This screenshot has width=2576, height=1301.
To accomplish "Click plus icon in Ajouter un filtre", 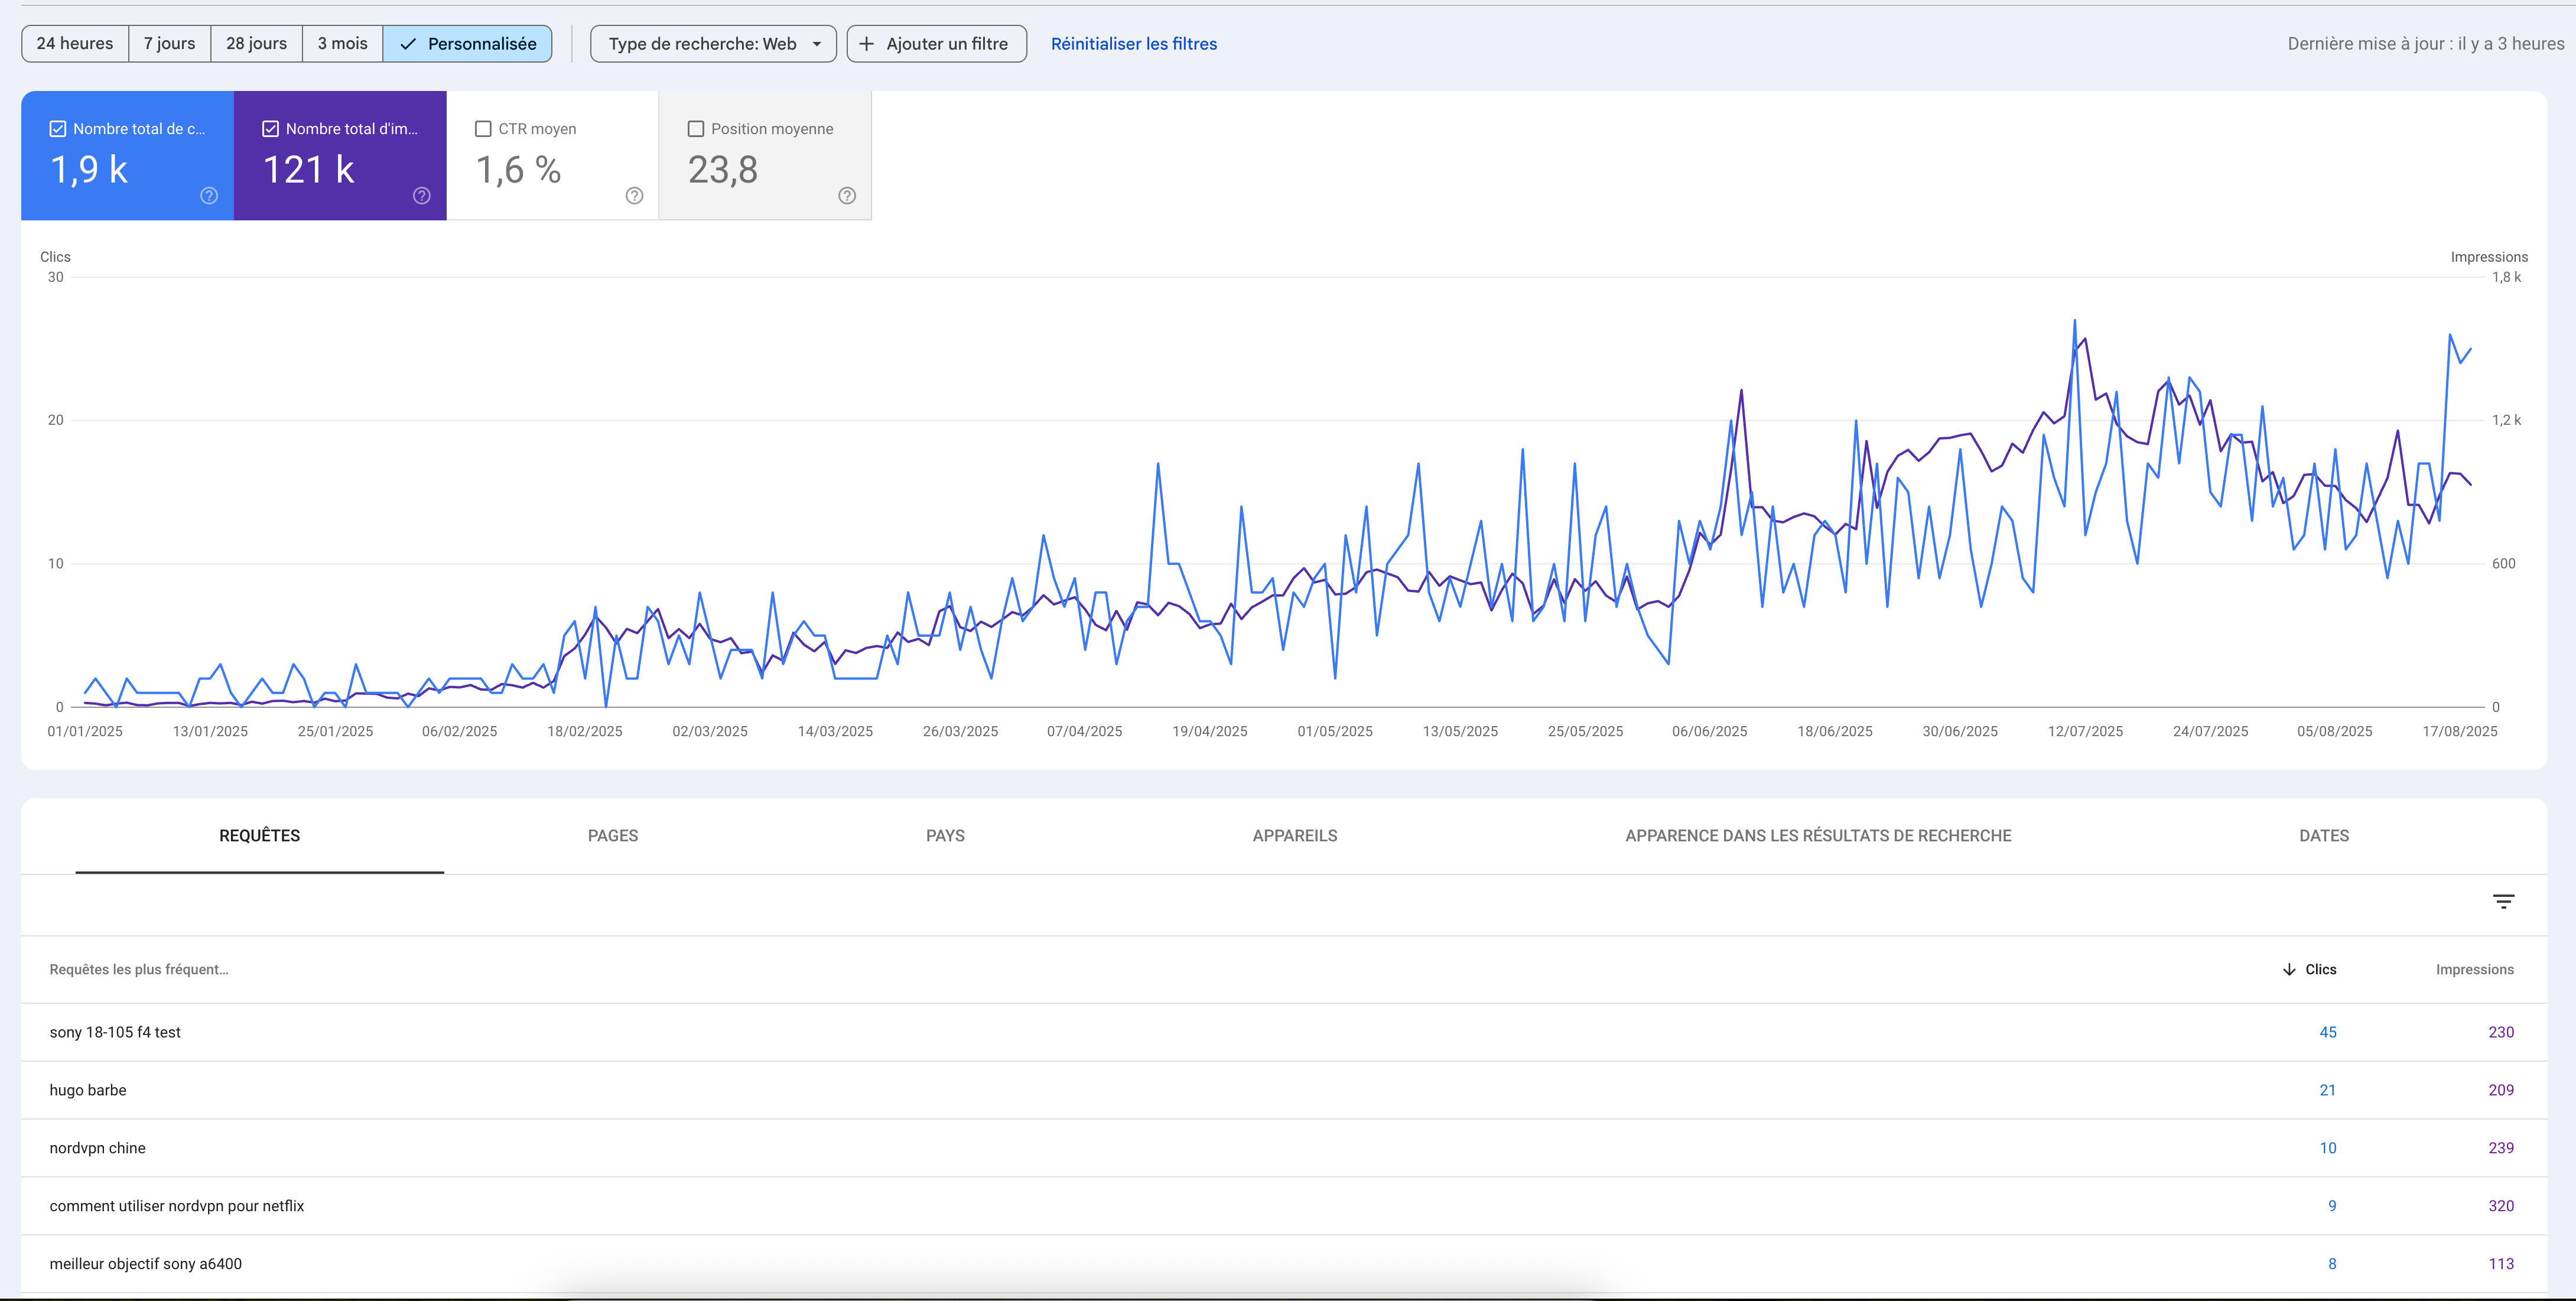I will pyautogui.click(x=867, y=44).
